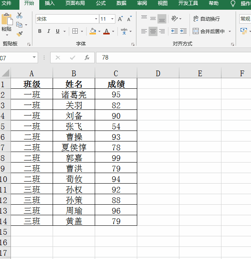
Task: Expand the Merge and Center dropdown arrow
Action: pos(230,31)
